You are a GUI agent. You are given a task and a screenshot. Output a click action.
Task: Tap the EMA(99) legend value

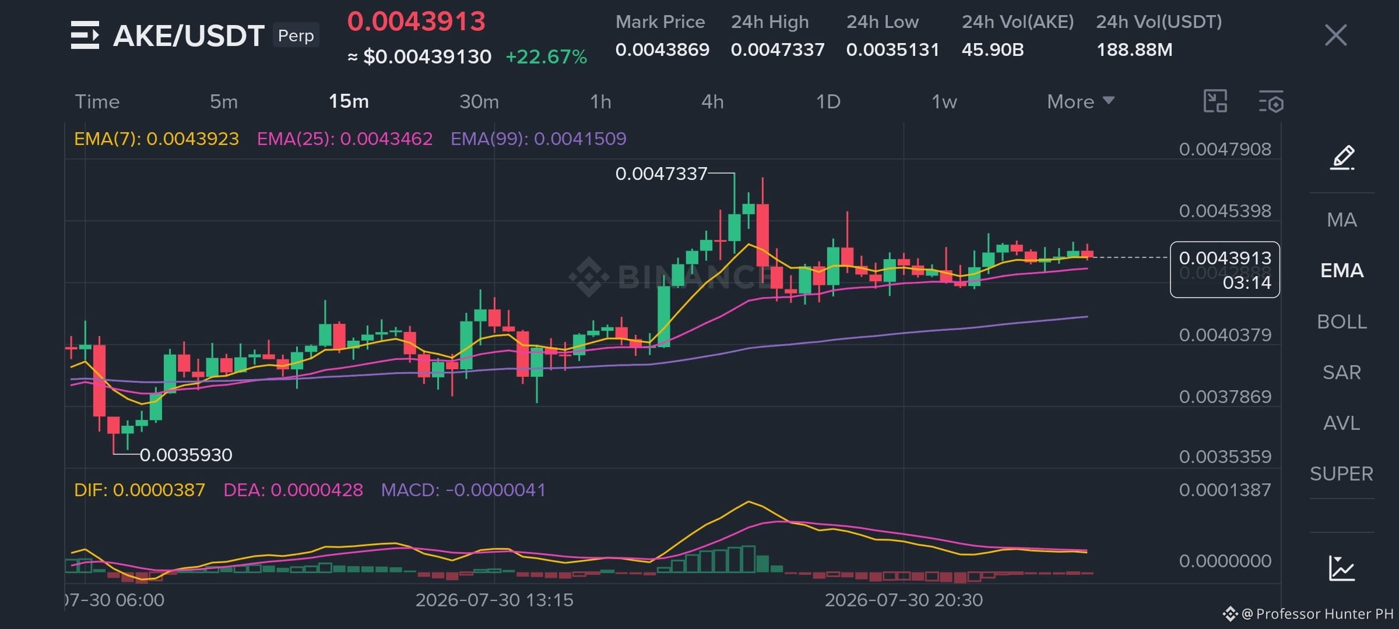click(539, 139)
